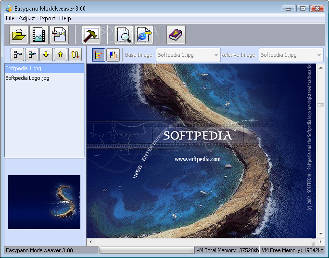Screen dimensions: 329x258
Task: Maximize the Easypano Modelweaver window
Action: click(303, 9)
